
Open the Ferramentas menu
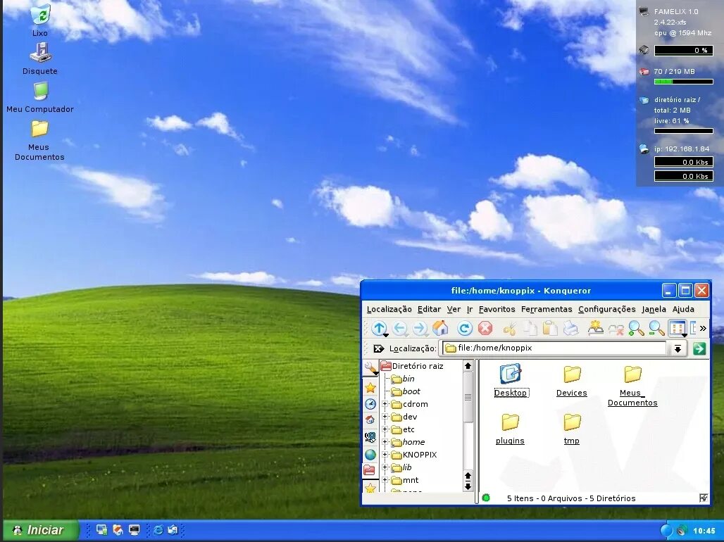coord(547,309)
